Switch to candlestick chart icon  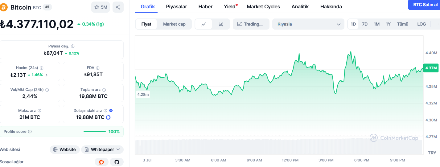(x=221, y=24)
